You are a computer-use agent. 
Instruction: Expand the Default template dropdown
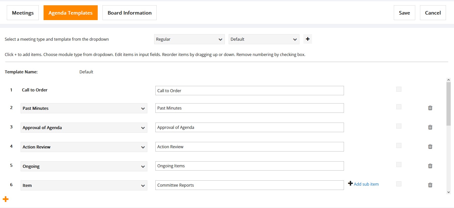(x=264, y=39)
